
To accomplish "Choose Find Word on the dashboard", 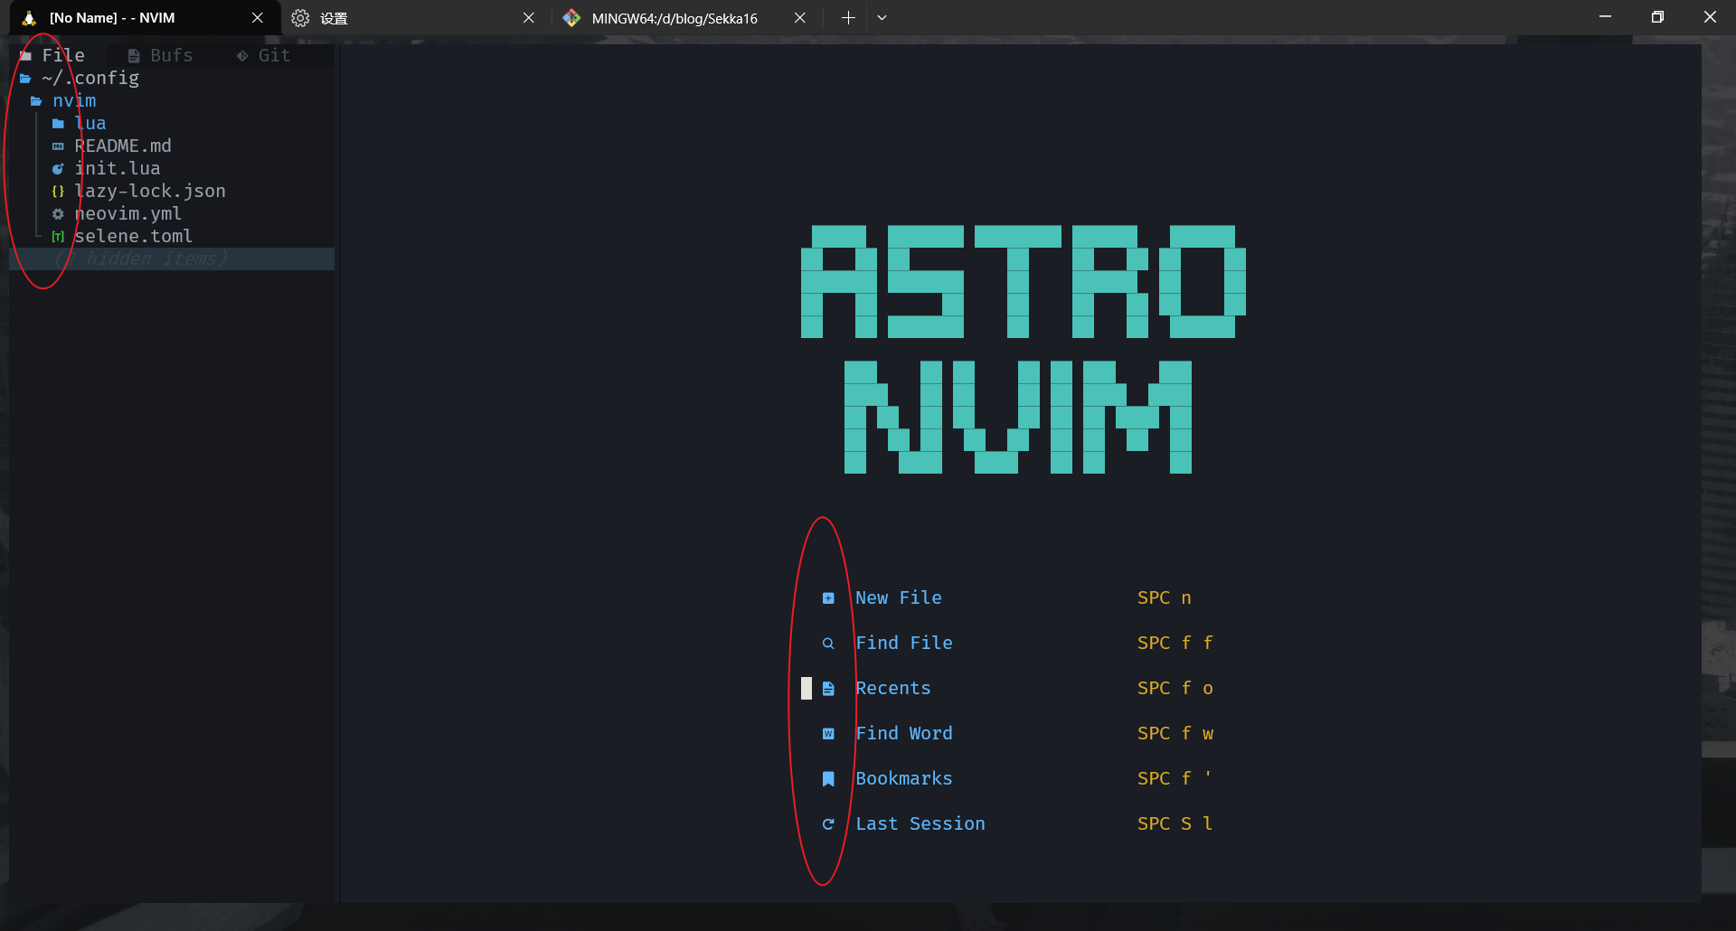I will click(904, 734).
